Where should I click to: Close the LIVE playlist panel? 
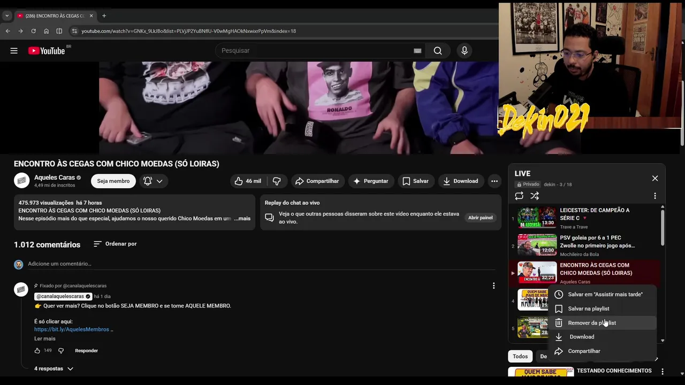point(654,179)
